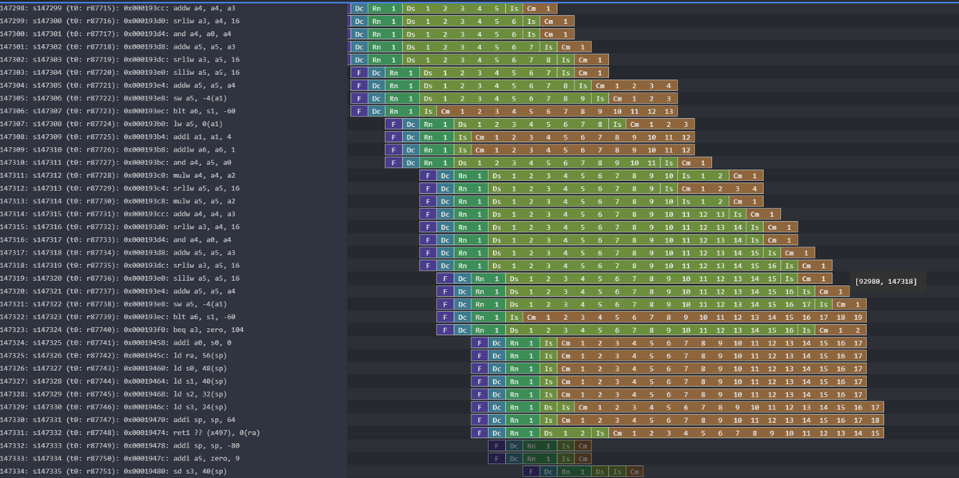Click the Is issue cell of "slliw a5, a5, 16"
959x478 pixels.
566,72
